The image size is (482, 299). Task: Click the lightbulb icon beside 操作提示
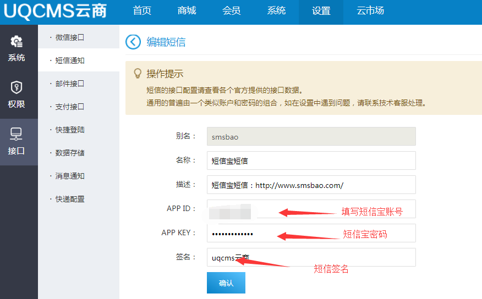click(137, 74)
